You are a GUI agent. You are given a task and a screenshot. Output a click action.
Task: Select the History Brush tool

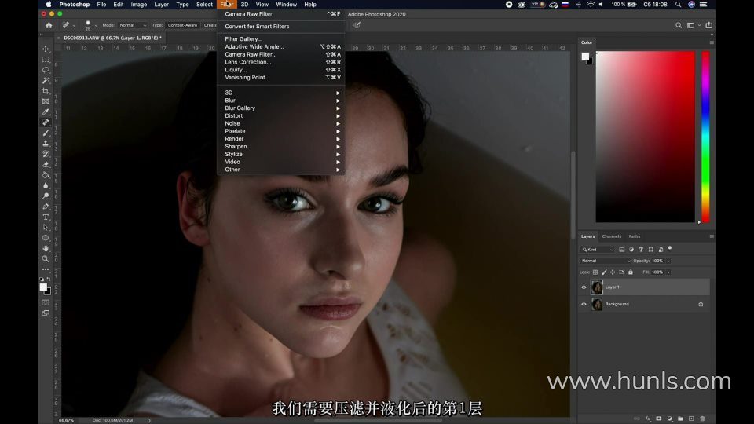[46, 154]
